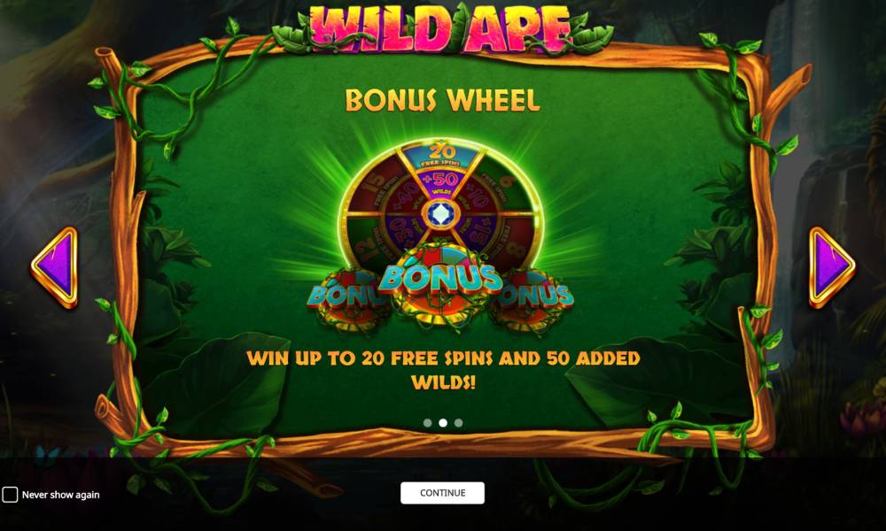
Task: Select the middle active pagination dot
Action: [443, 423]
